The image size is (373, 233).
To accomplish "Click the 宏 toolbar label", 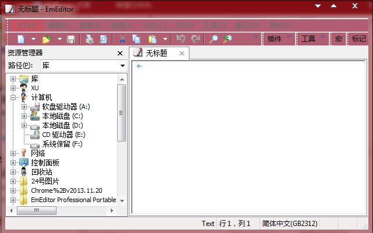I will [x=339, y=39].
